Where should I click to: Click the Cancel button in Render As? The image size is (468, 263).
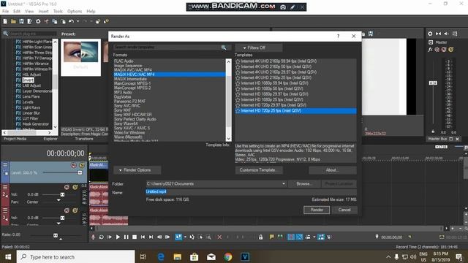click(344, 210)
